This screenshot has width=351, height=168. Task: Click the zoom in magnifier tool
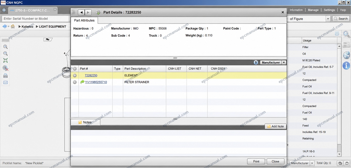[5, 47]
